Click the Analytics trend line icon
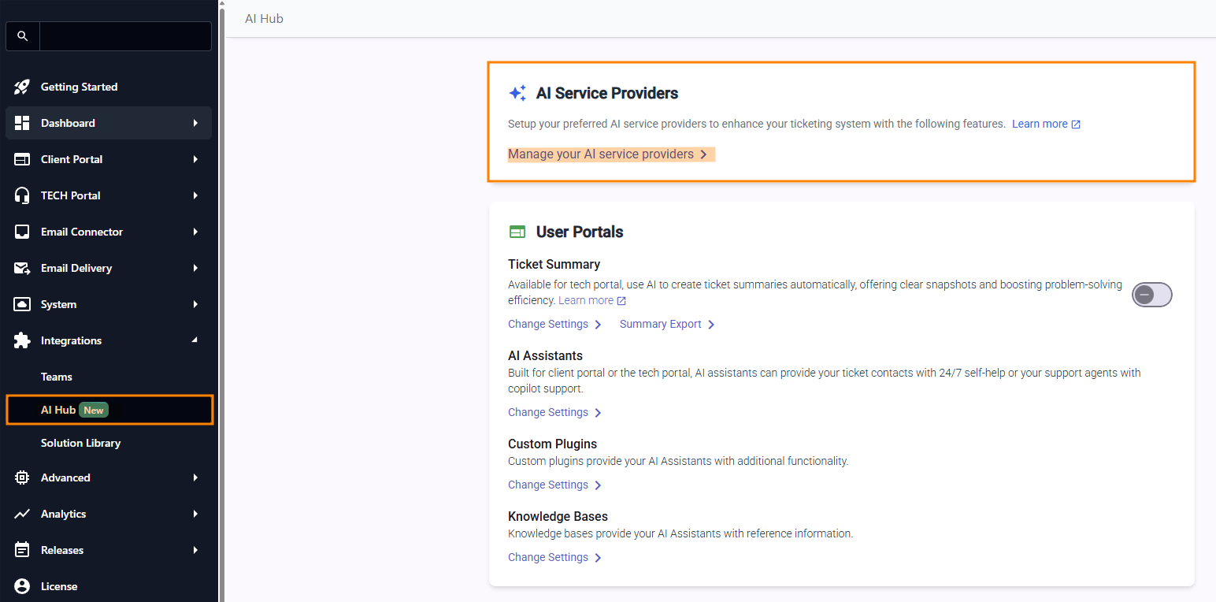The image size is (1216, 602). coord(22,514)
